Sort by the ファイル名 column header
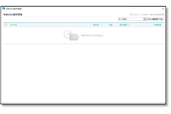The image size is (171, 114). [x=13, y=25]
